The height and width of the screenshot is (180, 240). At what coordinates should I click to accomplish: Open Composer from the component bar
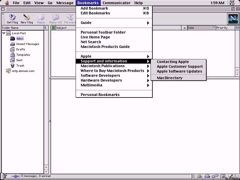[x=231, y=176]
